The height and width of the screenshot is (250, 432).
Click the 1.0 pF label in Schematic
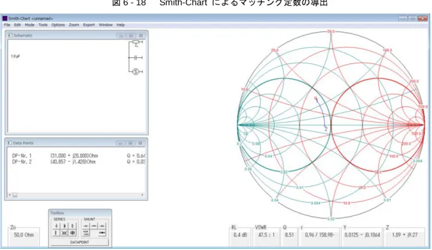(15, 56)
